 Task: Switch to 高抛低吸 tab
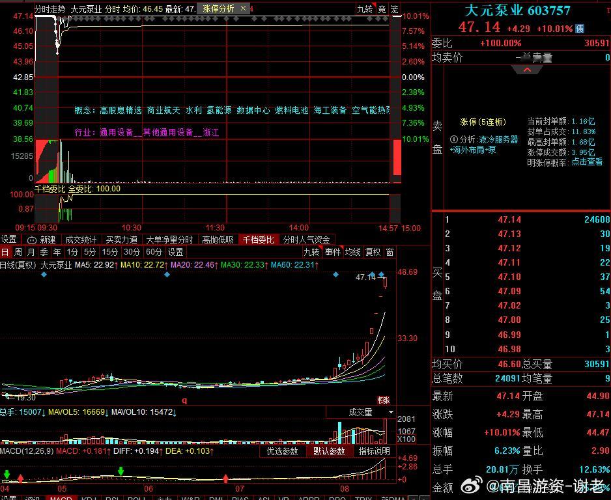point(218,240)
